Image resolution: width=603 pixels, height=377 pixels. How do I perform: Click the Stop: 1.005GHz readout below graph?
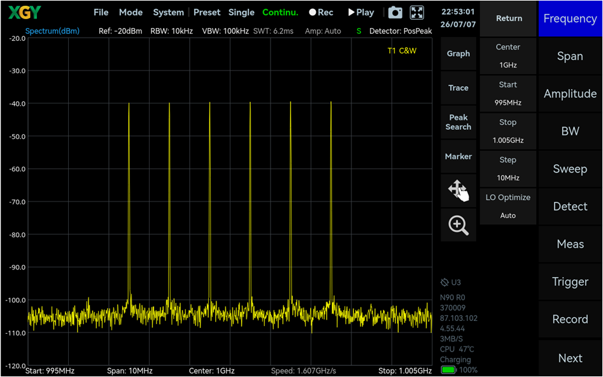[405, 371]
